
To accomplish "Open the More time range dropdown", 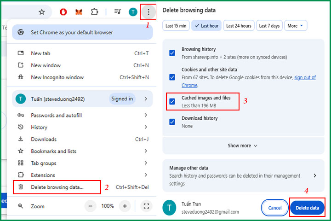I will click(296, 26).
